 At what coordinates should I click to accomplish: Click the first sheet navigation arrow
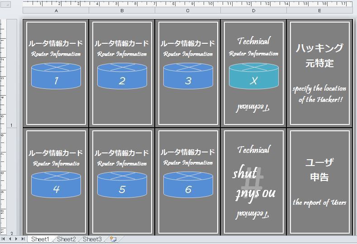point(4,239)
